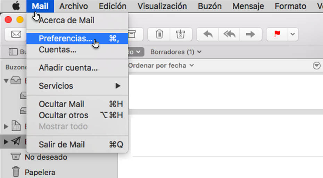Image resolution: width=323 pixels, height=178 pixels.
Task: Select Añadir cuenta… entry
Action: [77, 68]
